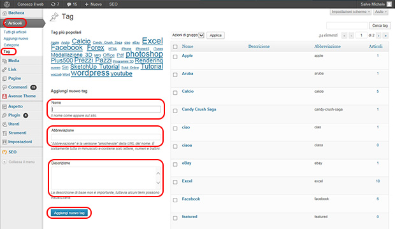Click the Collassa il menu arrow icon
The height and width of the screenshot is (229, 395).
[4, 162]
